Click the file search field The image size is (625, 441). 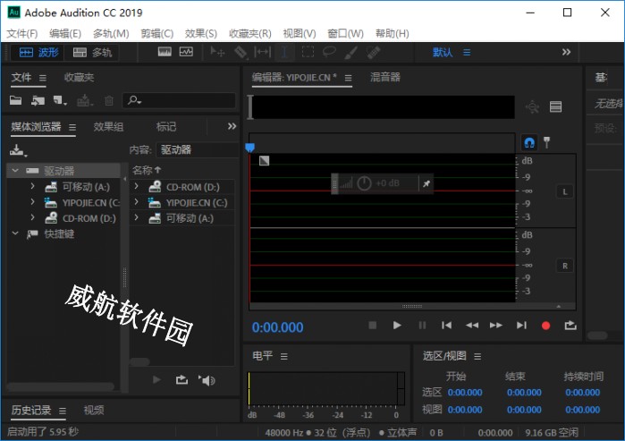tap(179, 100)
